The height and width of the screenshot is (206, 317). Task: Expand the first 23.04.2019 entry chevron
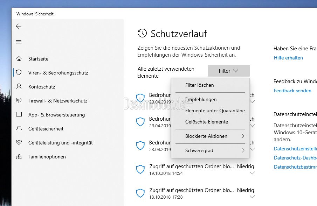[252, 101]
